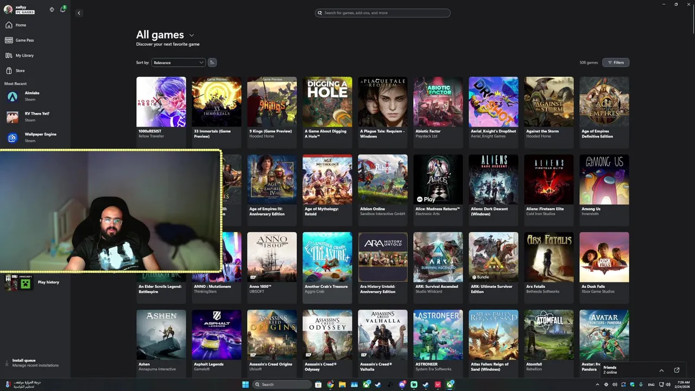Focus the games search field

click(x=383, y=12)
